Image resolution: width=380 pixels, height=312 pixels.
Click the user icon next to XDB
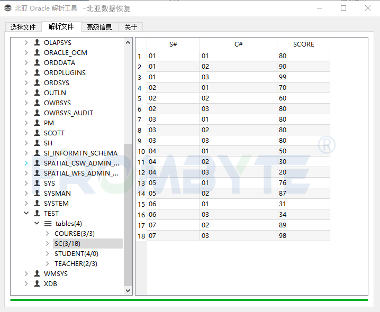tap(37, 284)
